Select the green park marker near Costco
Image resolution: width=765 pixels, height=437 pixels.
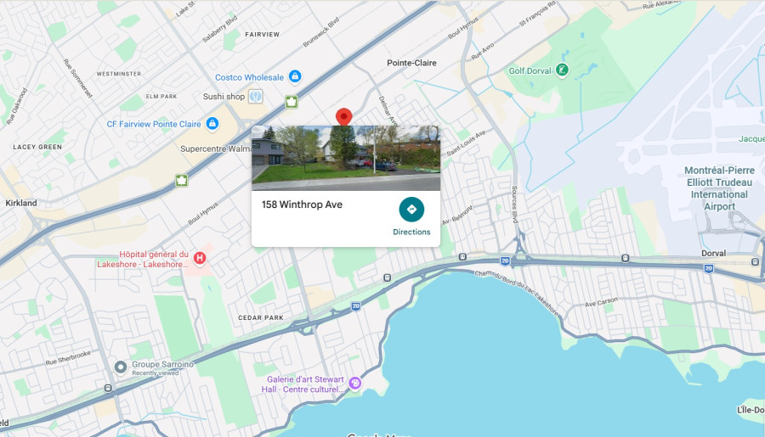(292, 102)
